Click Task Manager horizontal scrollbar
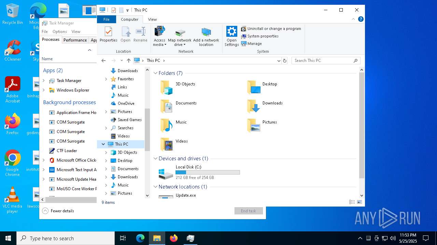 (x=71, y=200)
